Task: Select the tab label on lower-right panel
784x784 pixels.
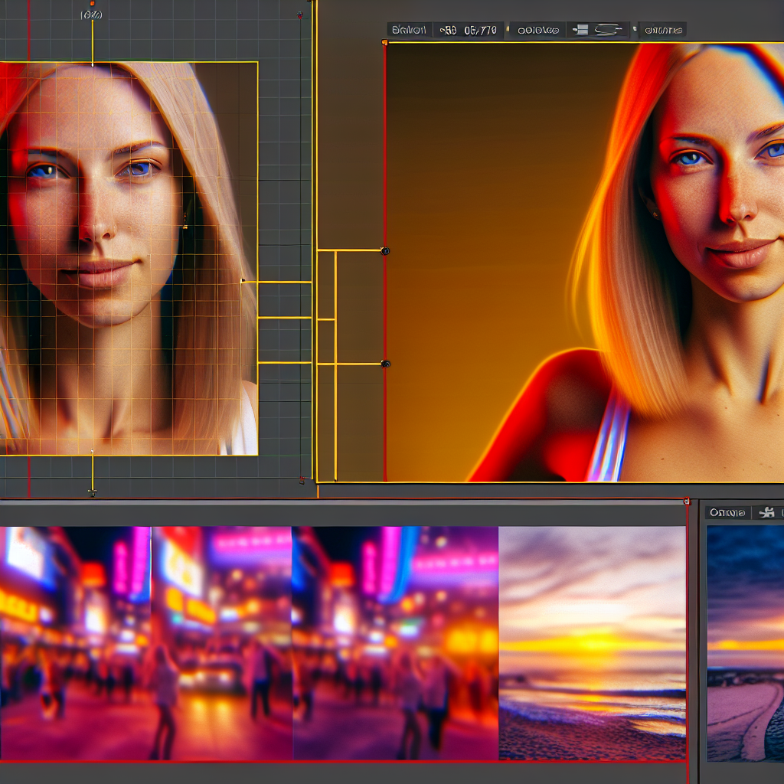Action: click(727, 512)
